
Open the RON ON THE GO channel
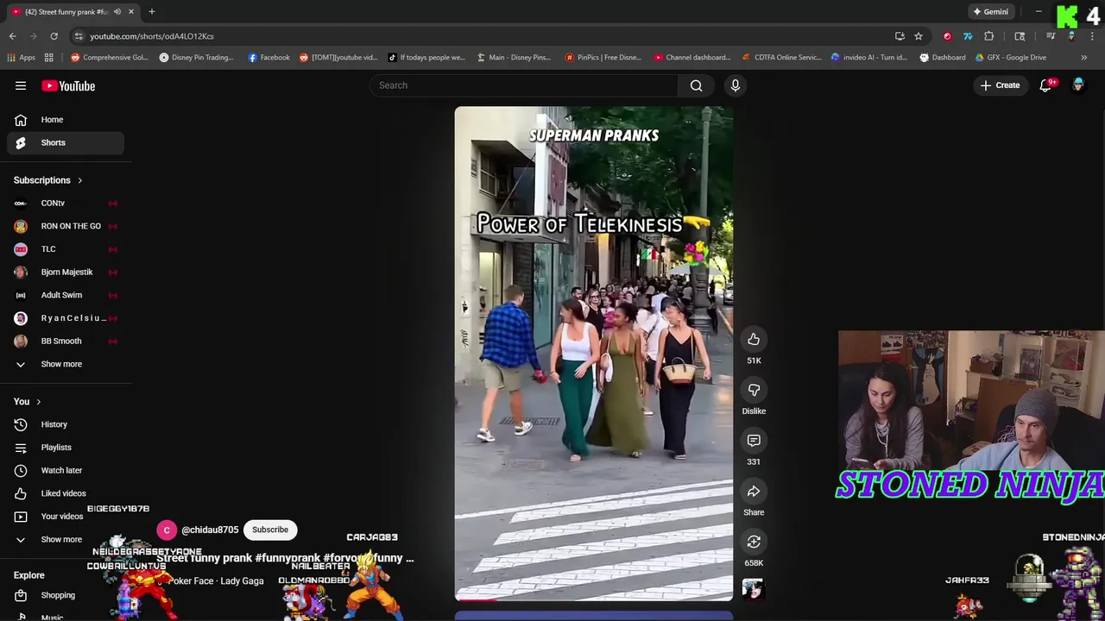[x=65, y=226]
